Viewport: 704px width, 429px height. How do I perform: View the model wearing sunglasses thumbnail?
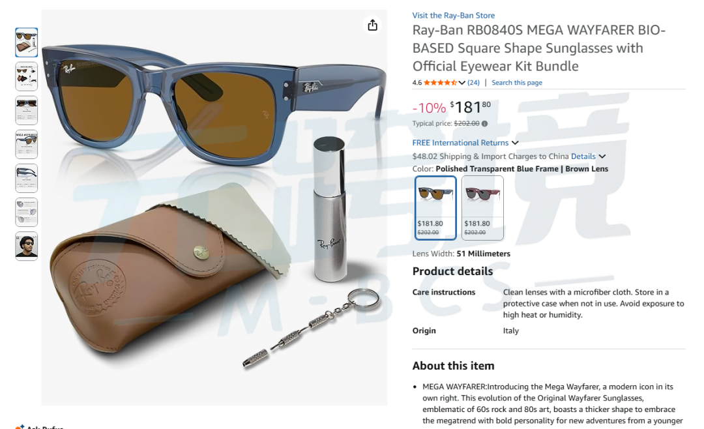click(x=27, y=246)
